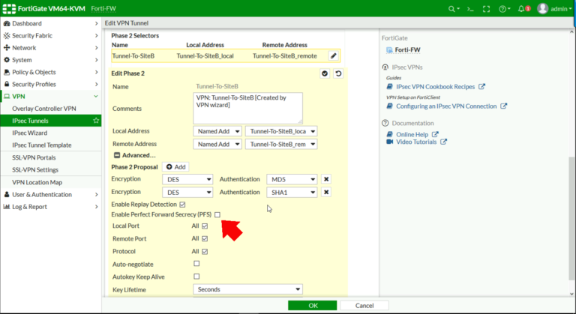
Task: Toggle Enable Replay Detection checkbox
Action: click(x=182, y=205)
